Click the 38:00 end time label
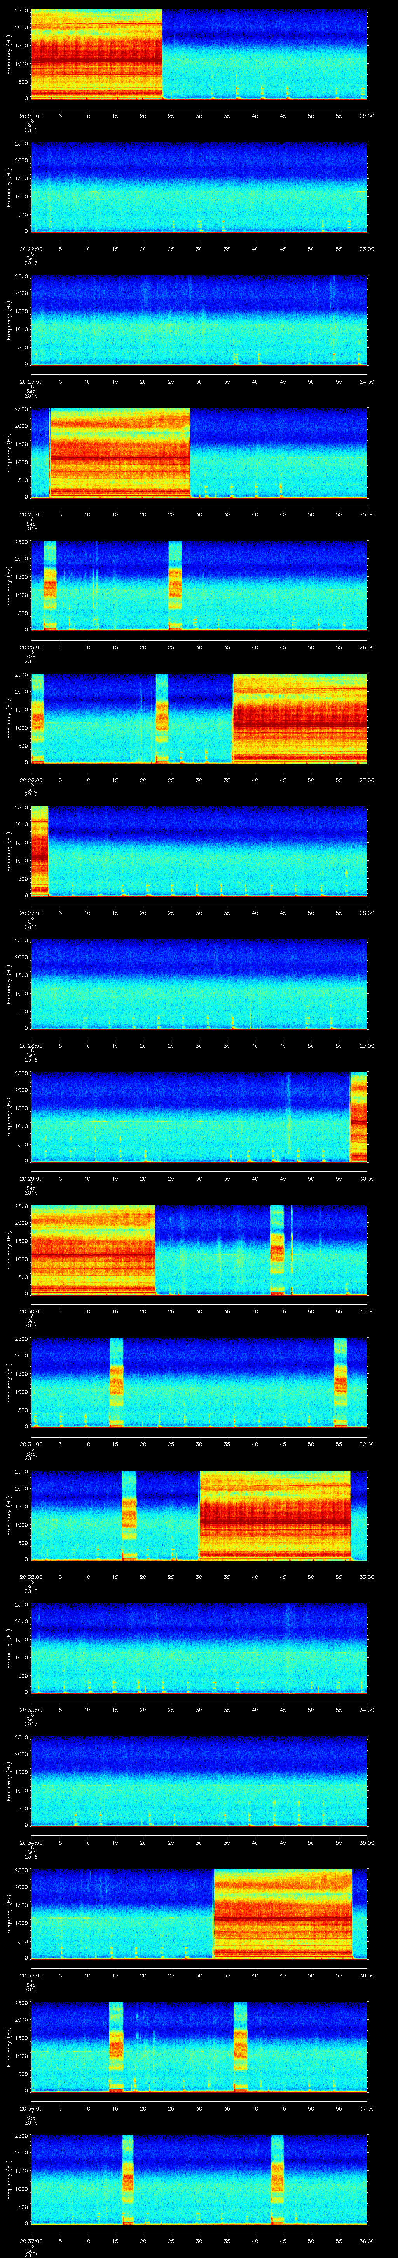398x2258 pixels. [x=367, y=2240]
